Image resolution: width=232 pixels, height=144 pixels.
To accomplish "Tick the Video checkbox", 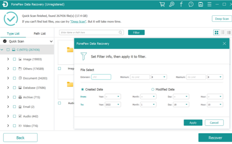I will 14,126.
